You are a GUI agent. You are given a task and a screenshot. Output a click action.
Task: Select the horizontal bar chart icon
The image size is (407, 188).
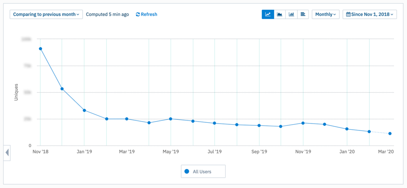point(303,14)
